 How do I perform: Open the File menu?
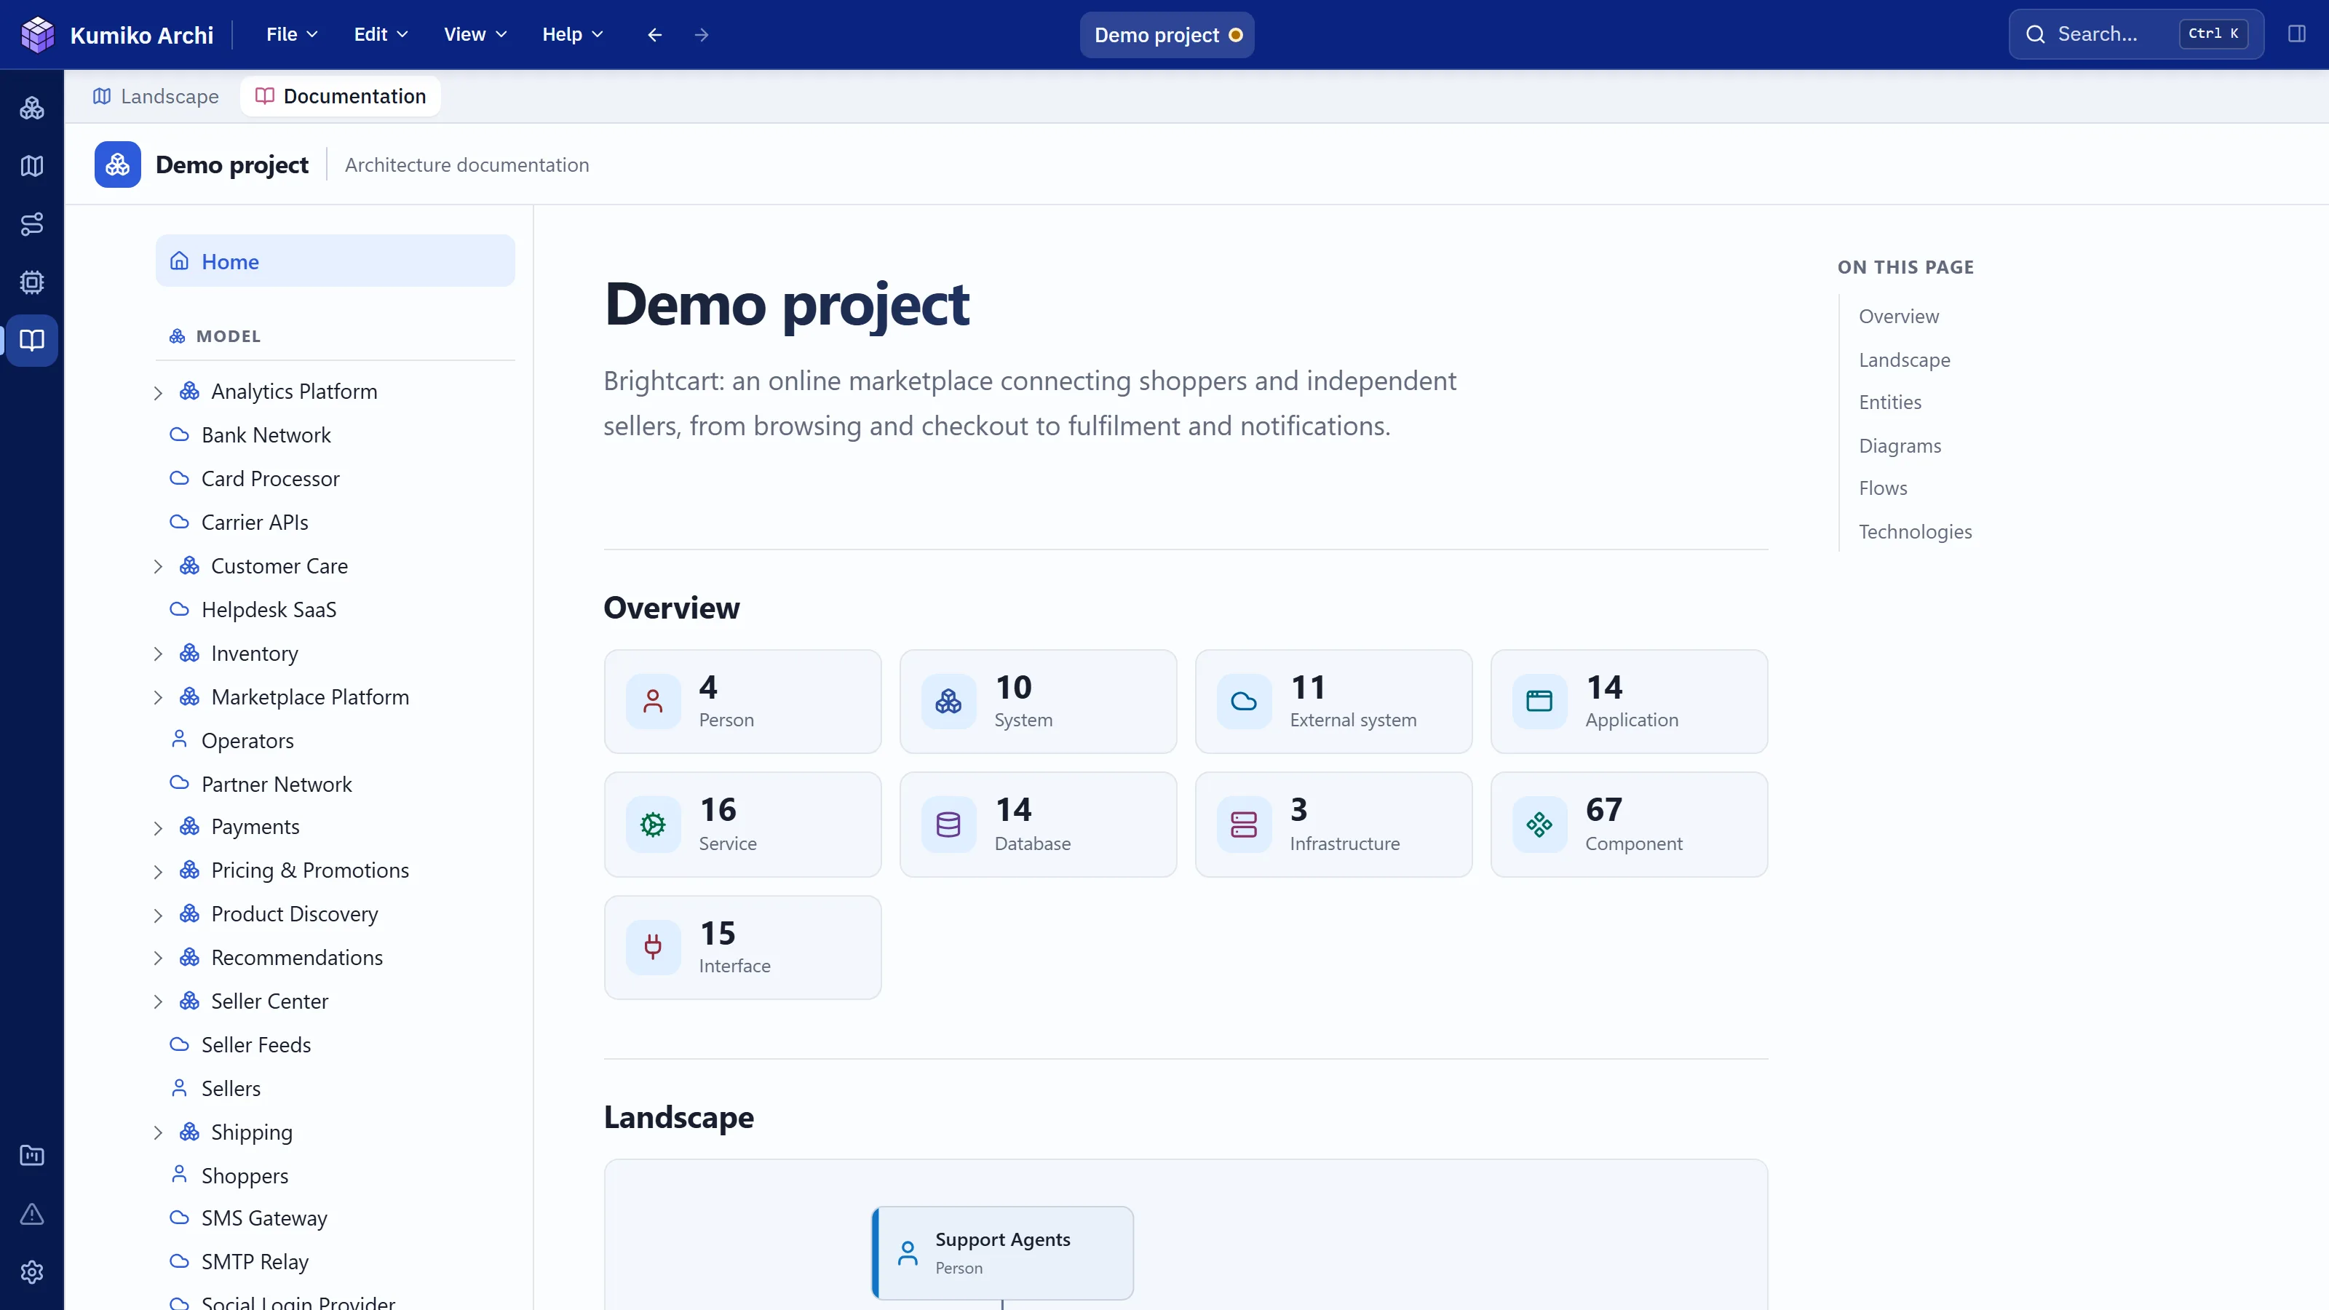click(292, 34)
